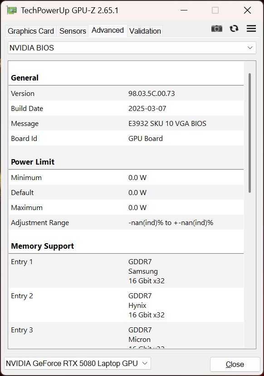Screen dimensions: 264x376
Task: Select the Version row value 98.03.5C.00.73
Action: coord(152,94)
